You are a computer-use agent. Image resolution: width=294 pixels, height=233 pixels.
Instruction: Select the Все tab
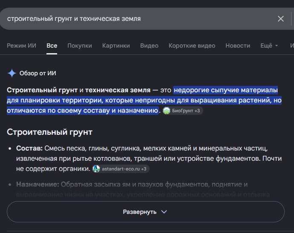click(x=52, y=45)
